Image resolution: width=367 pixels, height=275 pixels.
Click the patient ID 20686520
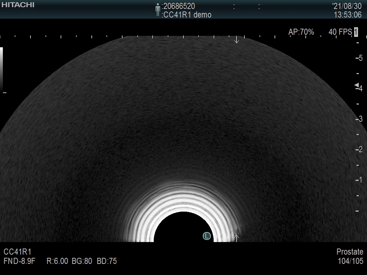tap(179, 6)
